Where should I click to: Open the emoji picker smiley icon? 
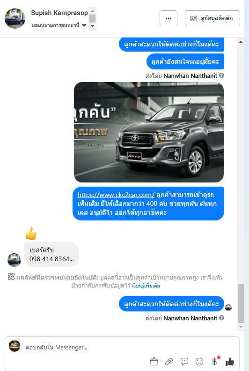click(x=199, y=361)
